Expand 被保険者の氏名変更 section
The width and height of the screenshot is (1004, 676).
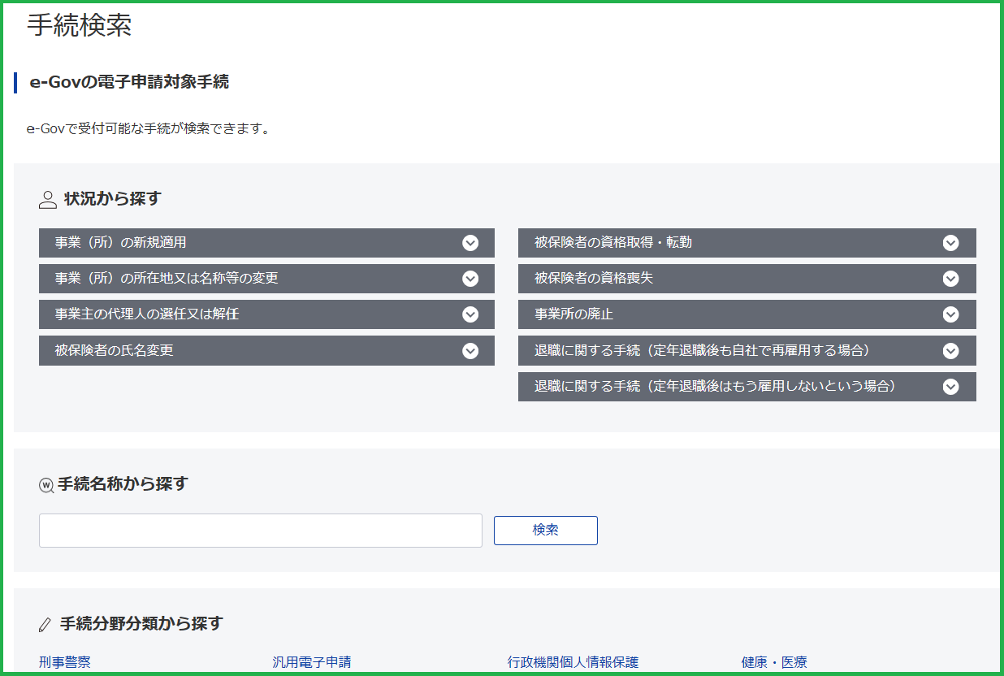tap(266, 351)
